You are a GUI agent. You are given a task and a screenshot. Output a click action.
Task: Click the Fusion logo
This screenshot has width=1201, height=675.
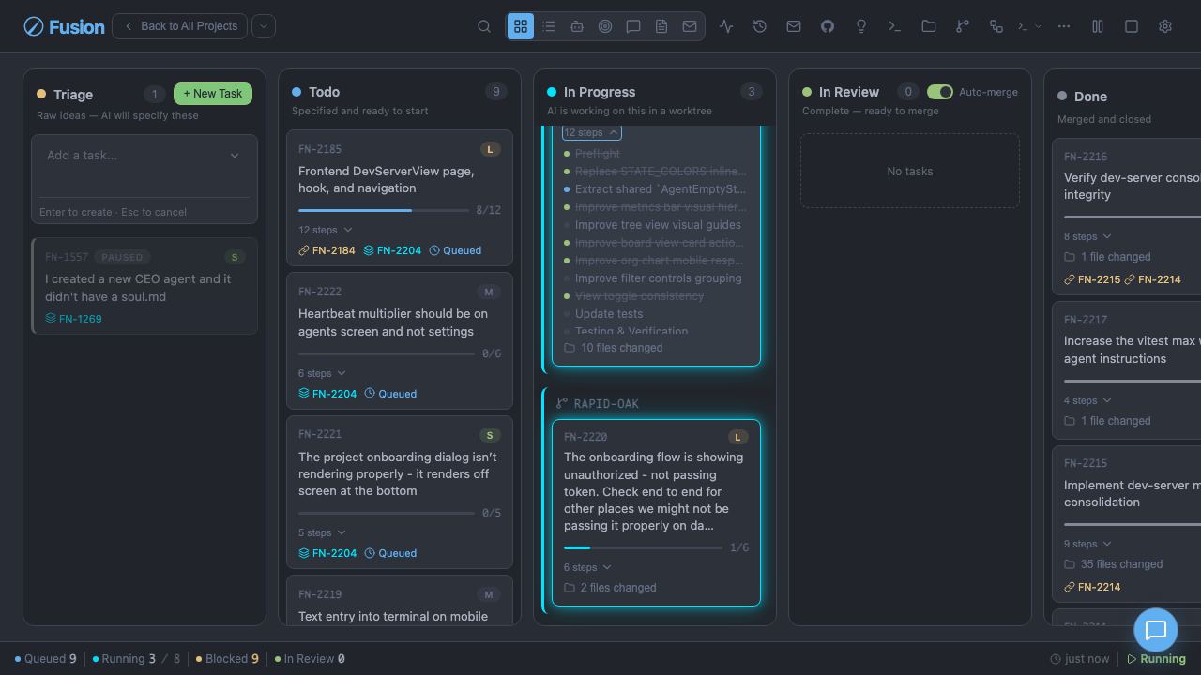pos(64,26)
